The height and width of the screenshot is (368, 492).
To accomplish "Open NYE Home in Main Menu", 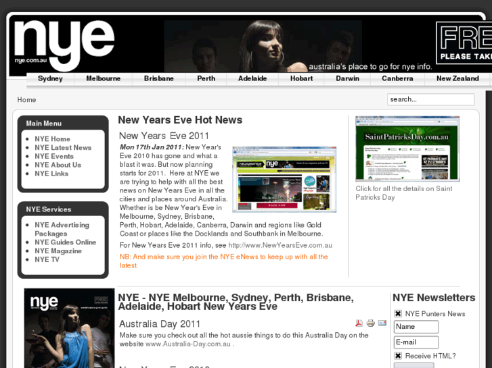I will pyautogui.click(x=52, y=138).
